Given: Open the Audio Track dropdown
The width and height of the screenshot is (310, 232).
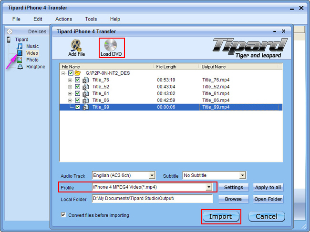Looking at the screenshot, I should pos(152,175).
